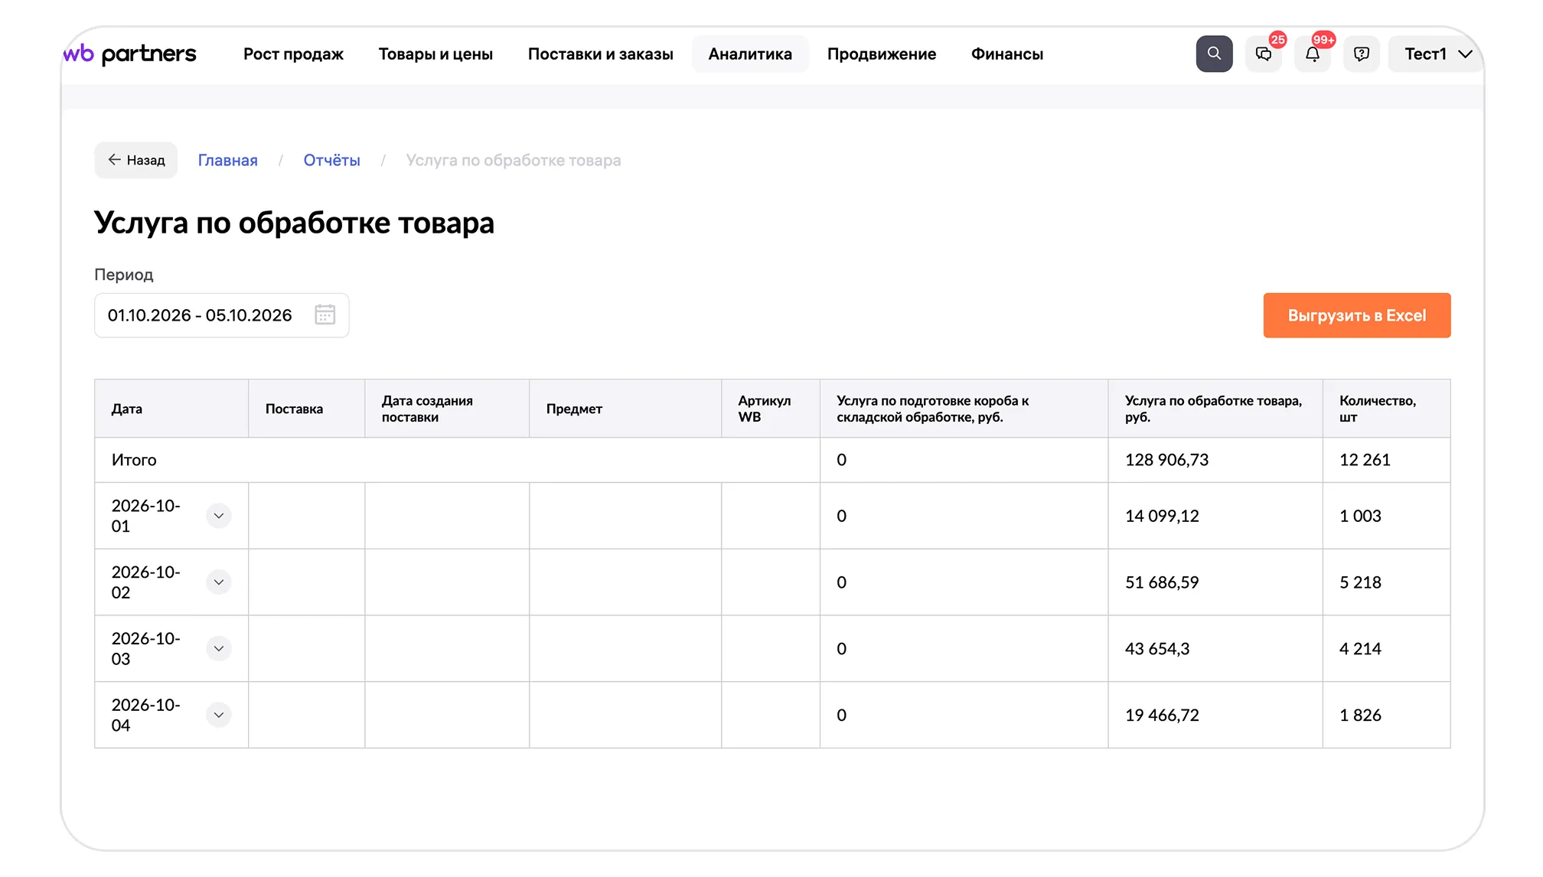The width and height of the screenshot is (1543, 877).
Task: Open the Тест1 account dropdown
Action: (1437, 54)
